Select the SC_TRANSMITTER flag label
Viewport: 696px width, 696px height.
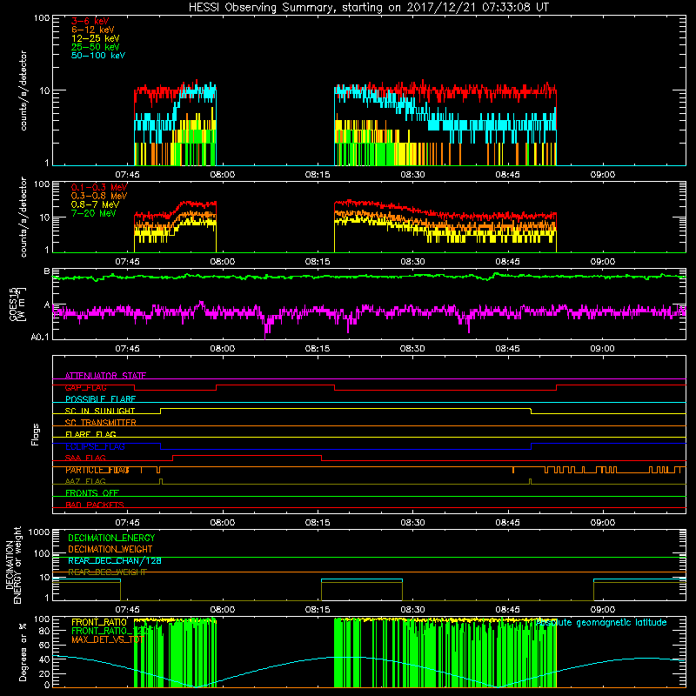(x=100, y=422)
